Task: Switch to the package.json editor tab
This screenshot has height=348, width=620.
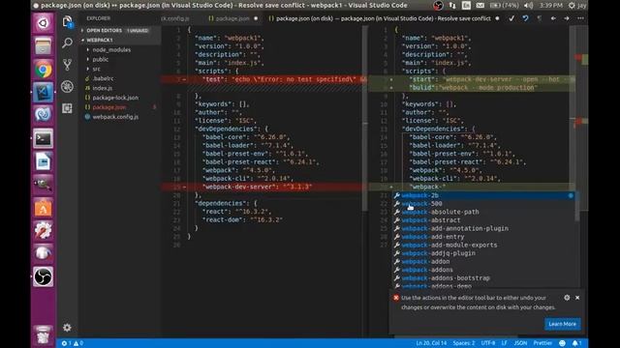Action: click(232, 18)
